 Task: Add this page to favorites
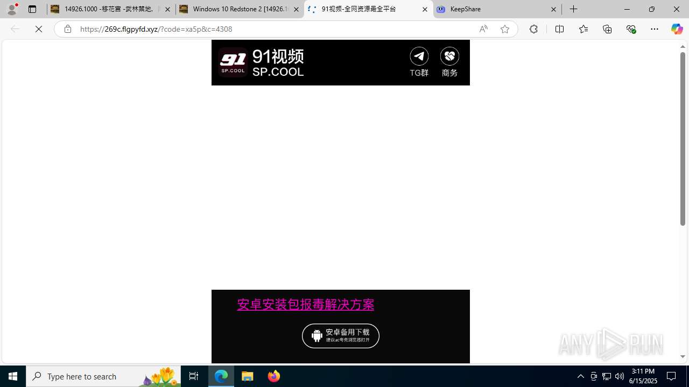pyautogui.click(x=504, y=29)
